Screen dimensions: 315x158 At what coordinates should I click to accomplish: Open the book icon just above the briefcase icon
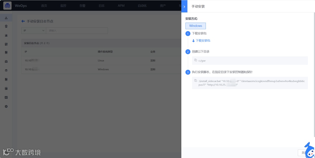tap(6, 52)
